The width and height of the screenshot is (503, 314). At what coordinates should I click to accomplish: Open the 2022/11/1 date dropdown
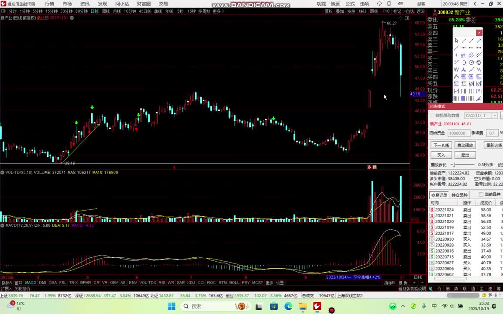495,115
